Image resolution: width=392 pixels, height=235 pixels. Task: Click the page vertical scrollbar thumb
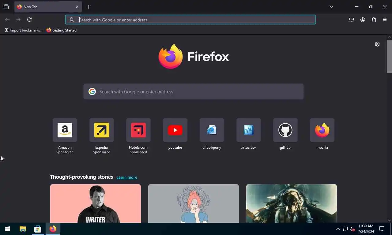tap(389, 56)
